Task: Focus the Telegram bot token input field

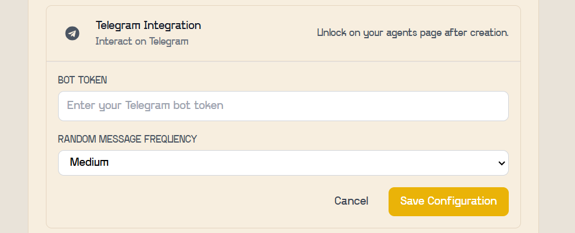Action: pyautogui.click(x=283, y=106)
